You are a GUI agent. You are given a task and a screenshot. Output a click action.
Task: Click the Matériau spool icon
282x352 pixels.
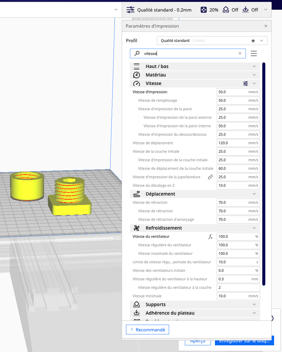click(x=137, y=75)
